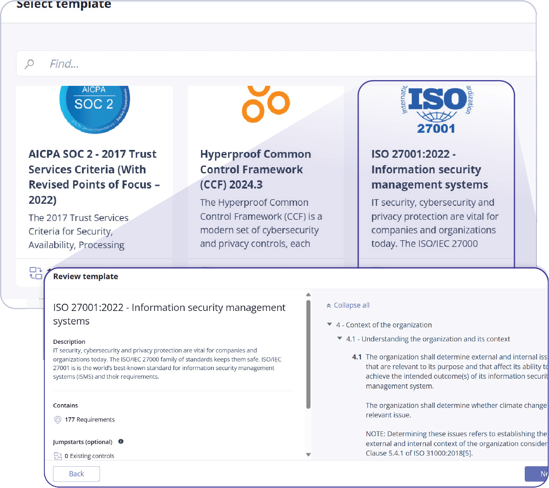Collapse the '4.1 - Understanding the organization' node
Screen dimensions: 549x488
pos(339,338)
